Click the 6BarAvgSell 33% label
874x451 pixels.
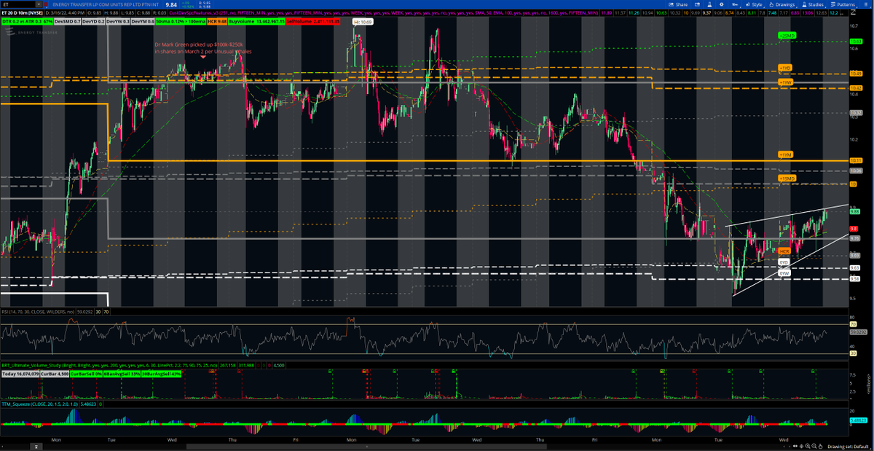122,374
